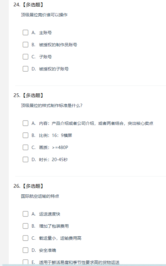Click the 比例：16：9横屏 answer text
Screen dimensions: 166x266
(56, 135)
